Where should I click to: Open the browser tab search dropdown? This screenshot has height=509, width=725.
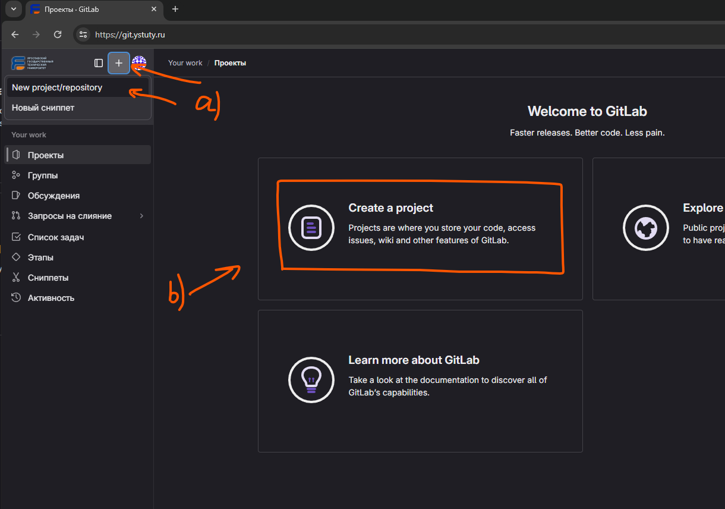(x=13, y=9)
